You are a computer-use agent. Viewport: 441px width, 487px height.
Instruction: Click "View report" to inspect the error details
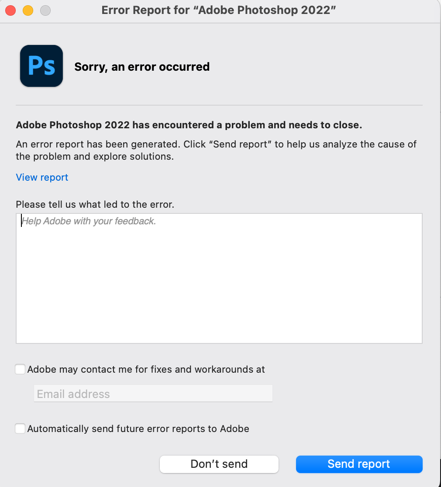(x=42, y=177)
